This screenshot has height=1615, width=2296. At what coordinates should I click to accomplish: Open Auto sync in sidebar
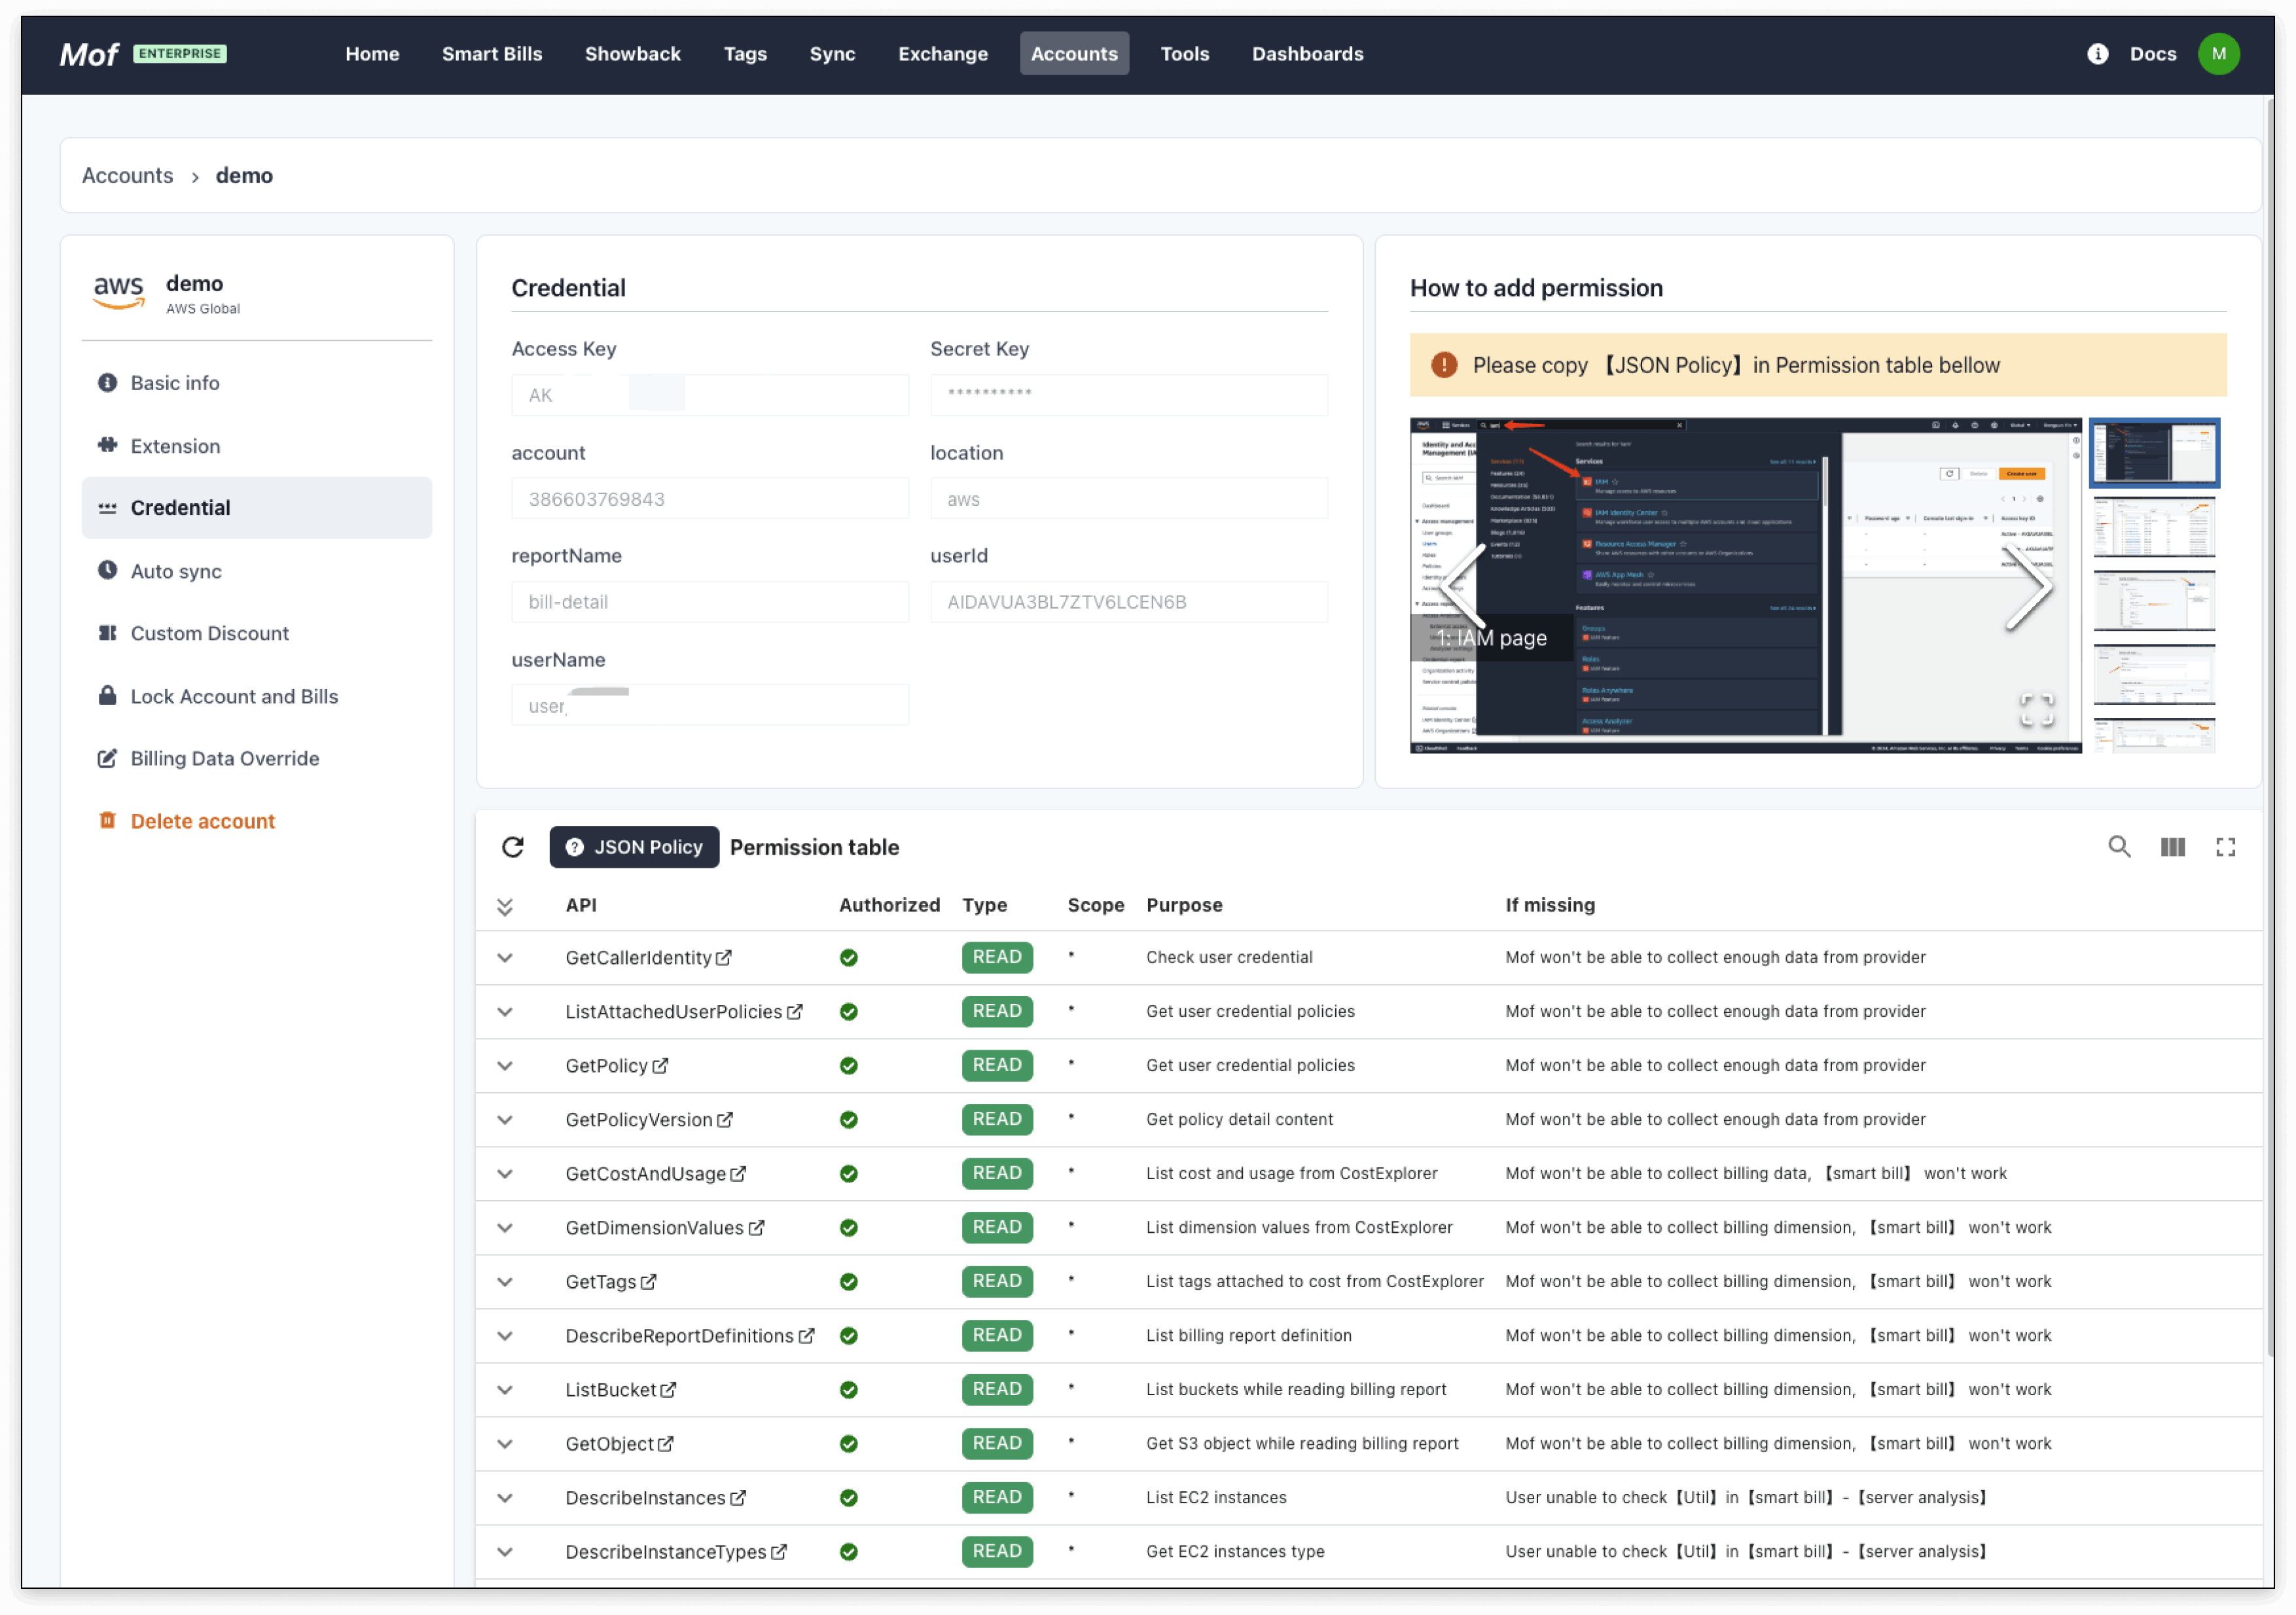(257, 571)
